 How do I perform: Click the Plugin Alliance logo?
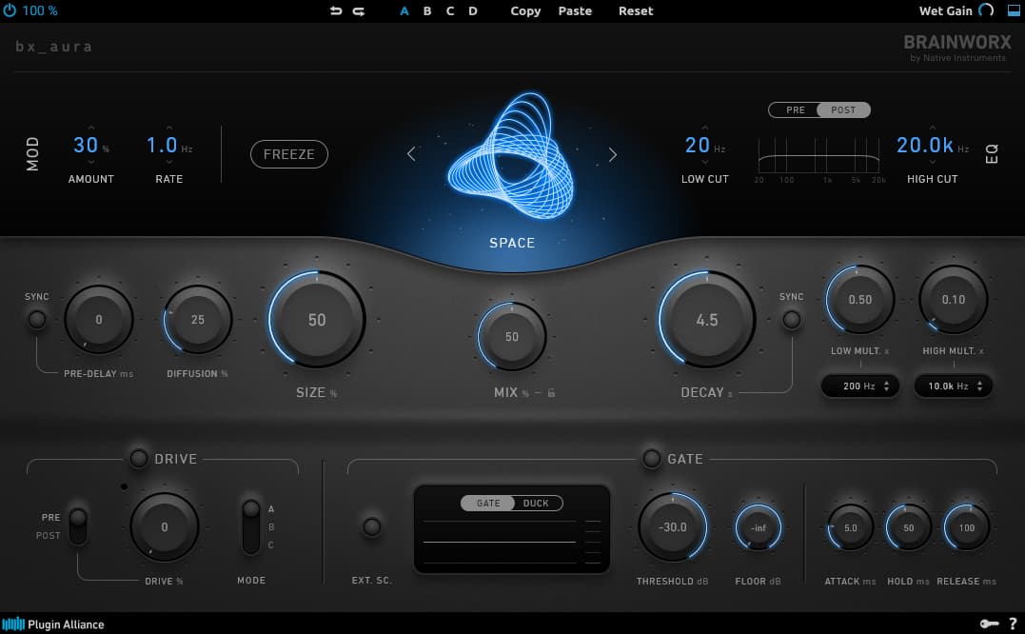pyautogui.click(x=53, y=624)
